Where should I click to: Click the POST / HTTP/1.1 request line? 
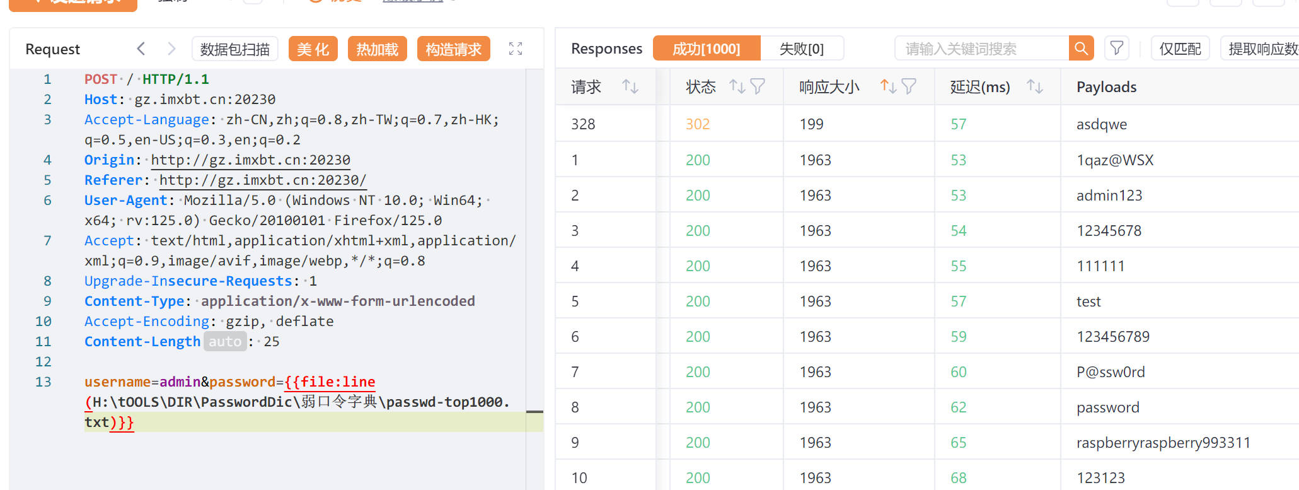[x=146, y=79]
